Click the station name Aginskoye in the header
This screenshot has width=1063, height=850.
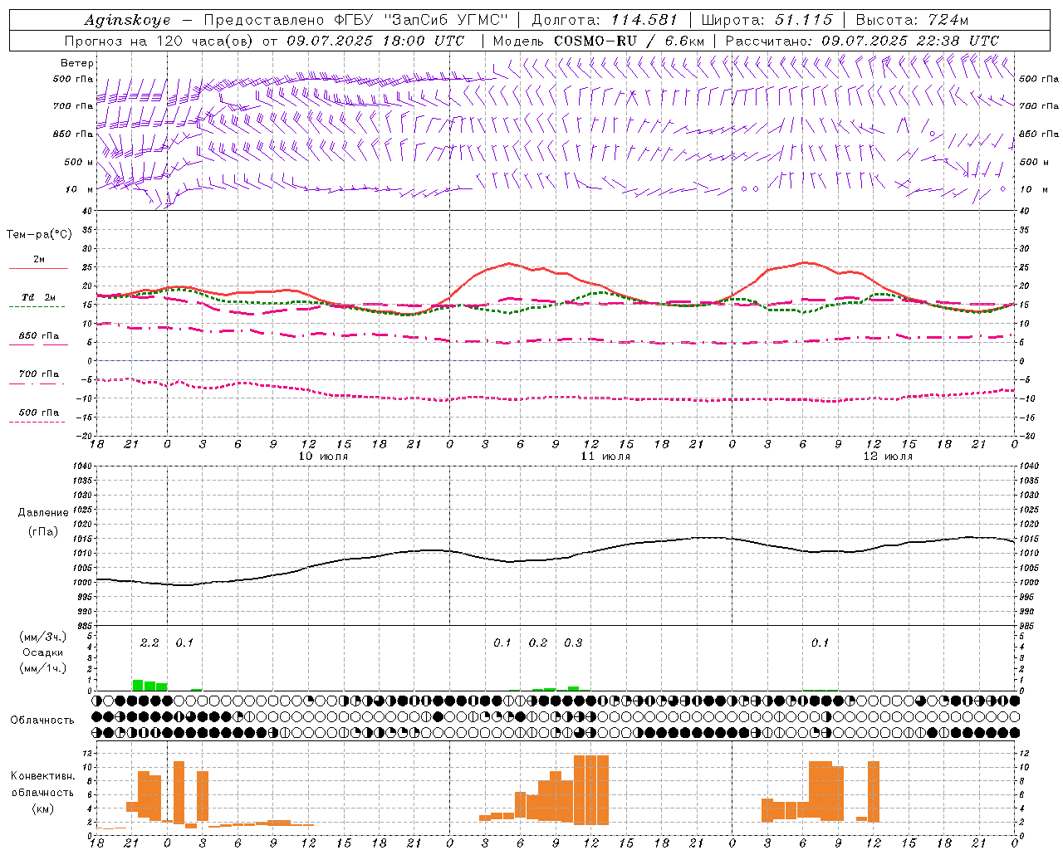coord(128,20)
